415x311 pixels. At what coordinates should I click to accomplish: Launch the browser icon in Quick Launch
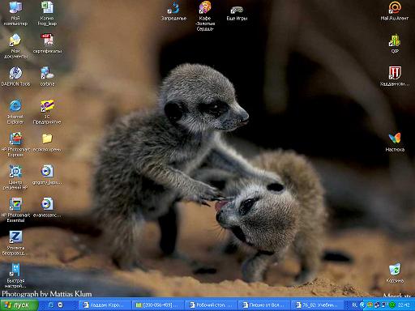point(50,305)
